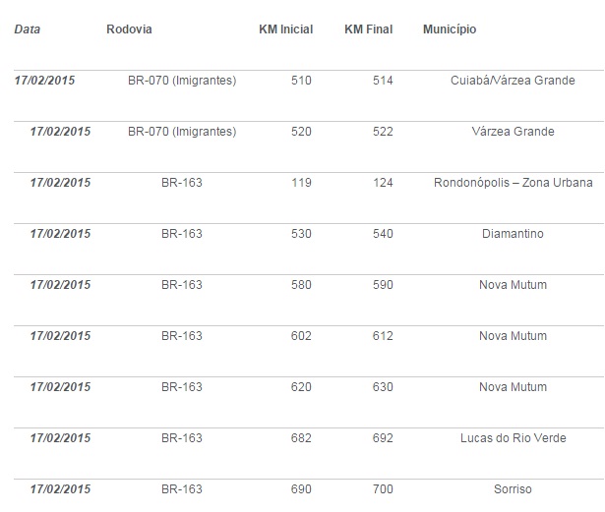605x512 pixels.
Task: Click KM Final value 630
Action: pos(383,387)
